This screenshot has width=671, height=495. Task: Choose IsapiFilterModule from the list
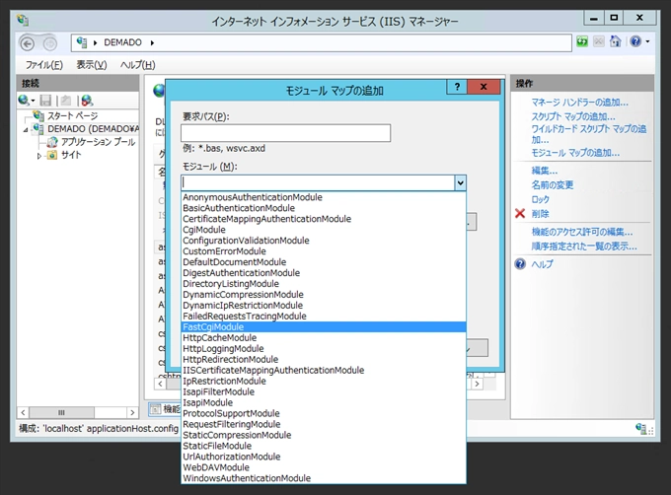pos(324,392)
